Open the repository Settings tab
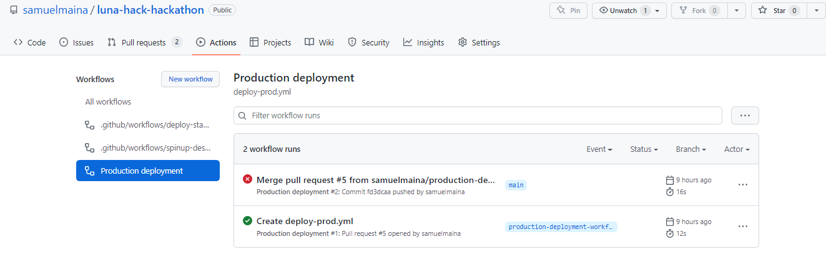Image resolution: width=826 pixels, height=272 pixels. tap(479, 42)
